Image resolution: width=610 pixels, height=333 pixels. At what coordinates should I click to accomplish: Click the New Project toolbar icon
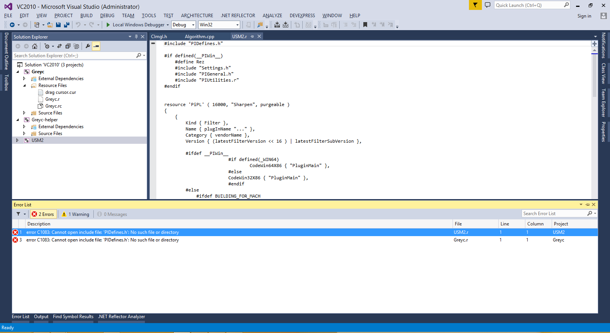click(37, 25)
